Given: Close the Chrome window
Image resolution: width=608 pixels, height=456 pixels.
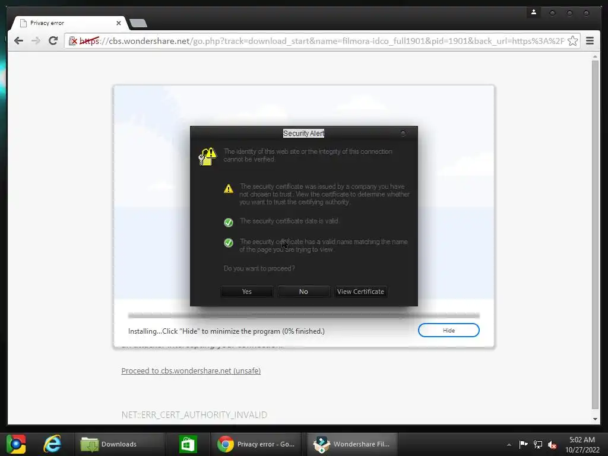Looking at the screenshot, I should click(586, 13).
